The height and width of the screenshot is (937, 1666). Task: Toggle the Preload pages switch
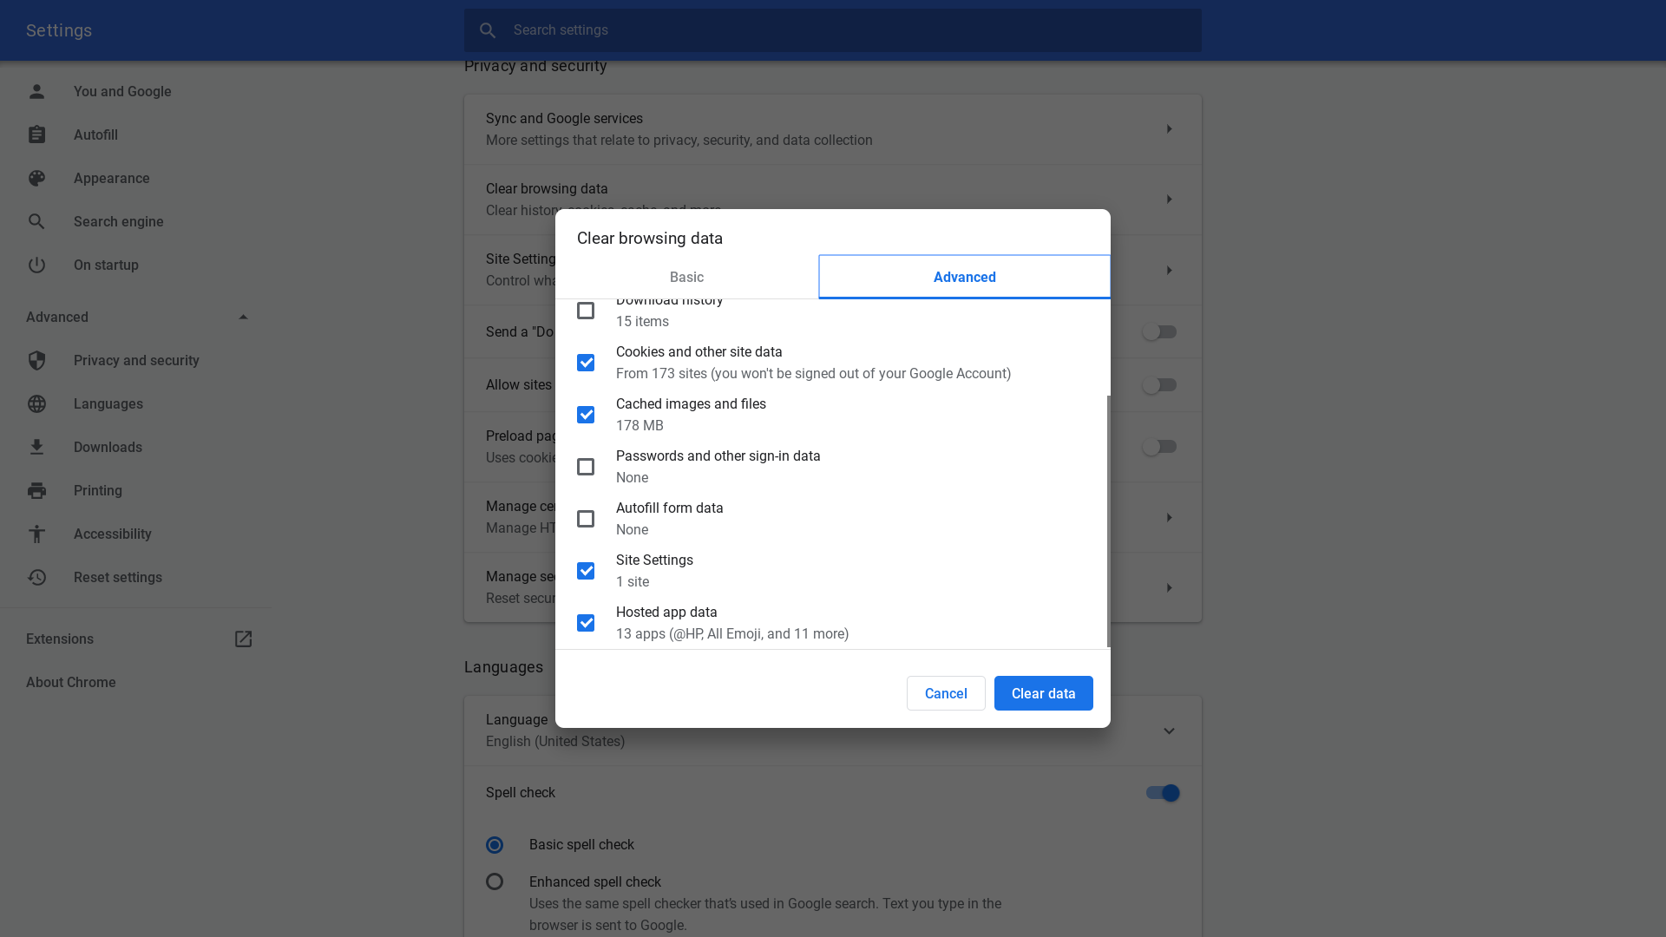(1159, 447)
